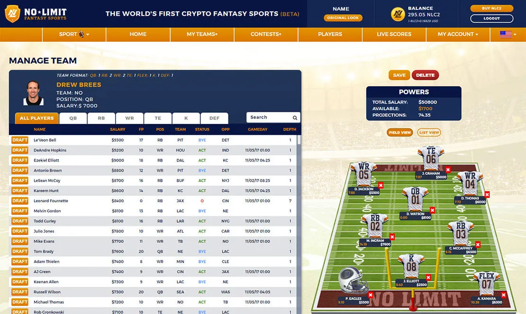Sort by Salary column header
Viewport: 526px width, 314px height.
[x=118, y=129]
